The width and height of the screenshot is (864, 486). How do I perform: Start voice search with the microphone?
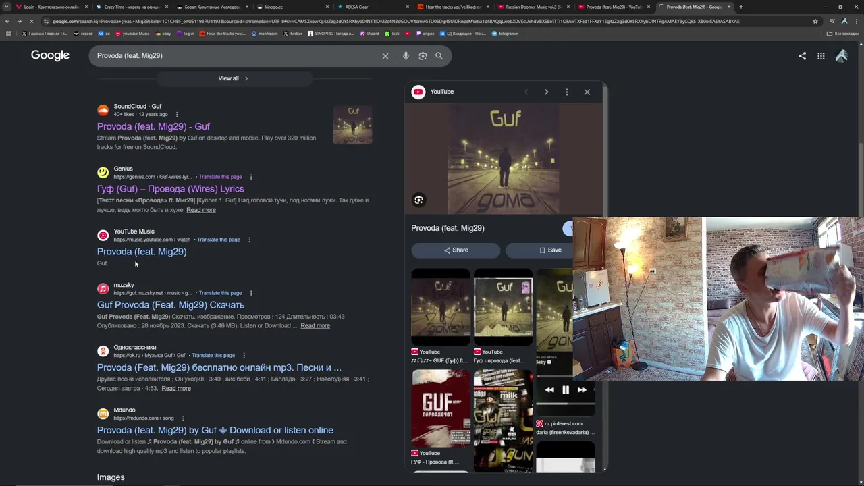(x=406, y=56)
